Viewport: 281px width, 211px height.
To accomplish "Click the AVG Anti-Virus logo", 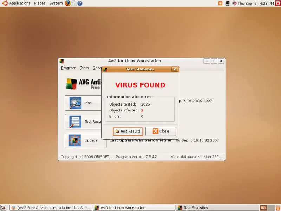I will (84, 84).
